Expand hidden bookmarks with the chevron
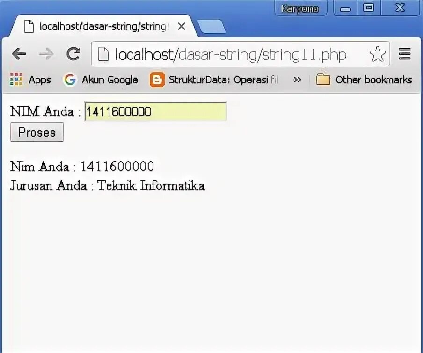Image resolution: width=423 pixels, height=353 pixels. click(297, 80)
